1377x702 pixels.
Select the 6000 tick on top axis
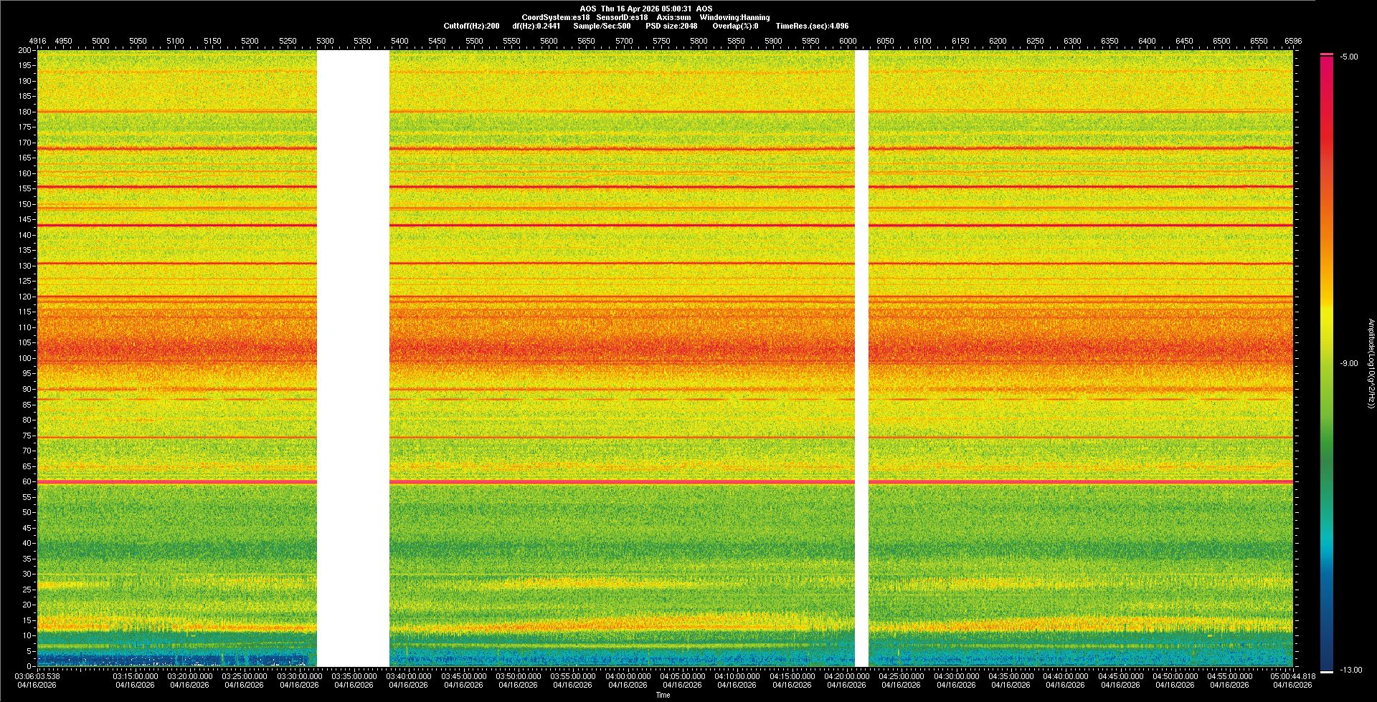(848, 41)
